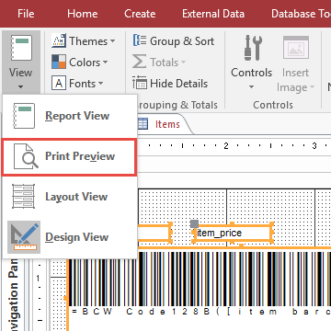This screenshot has height=331, width=331.
Task: Click the Colors palette icon
Action: click(x=59, y=62)
